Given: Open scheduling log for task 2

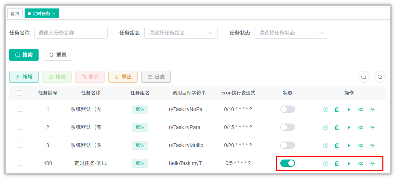Looking at the screenshot, I should coord(372,128).
